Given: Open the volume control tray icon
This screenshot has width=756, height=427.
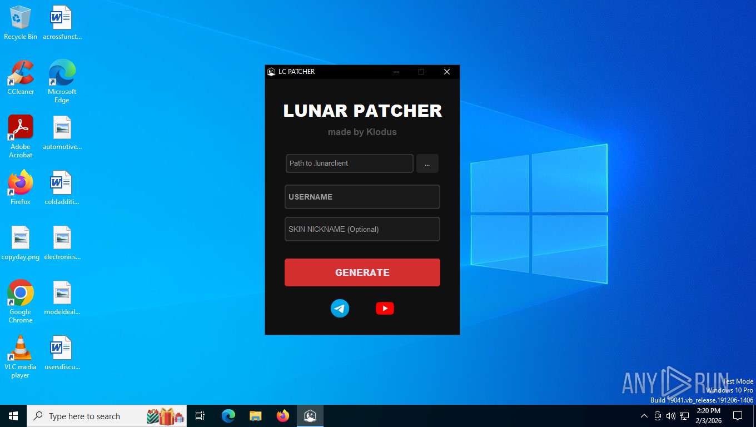Looking at the screenshot, I should tap(671, 416).
